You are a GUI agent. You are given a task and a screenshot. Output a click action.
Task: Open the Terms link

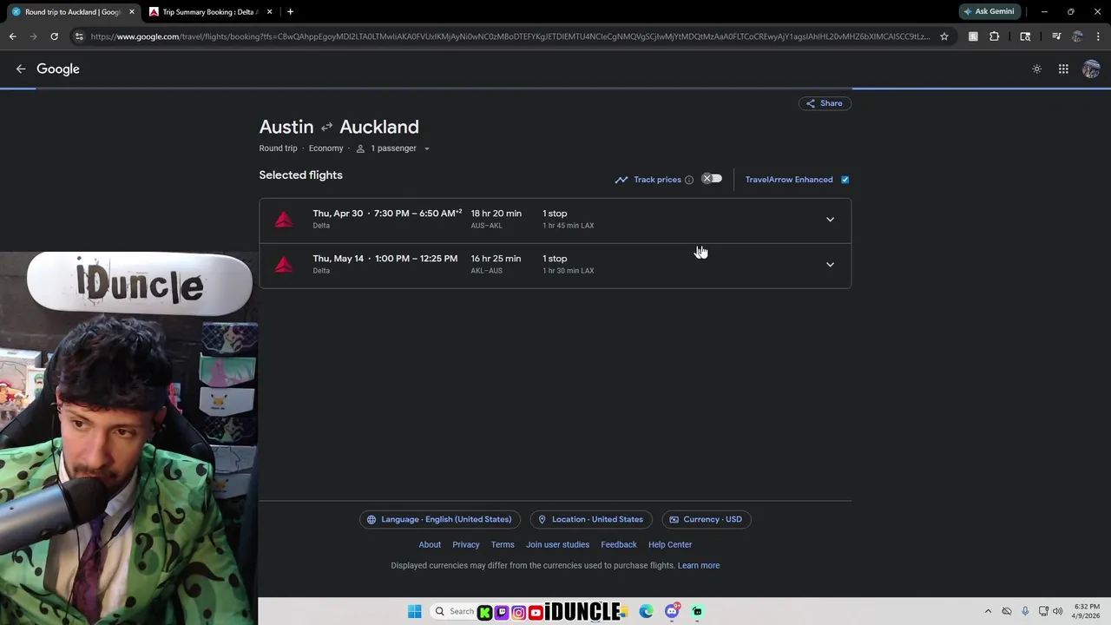pyautogui.click(x=503, y=544)
